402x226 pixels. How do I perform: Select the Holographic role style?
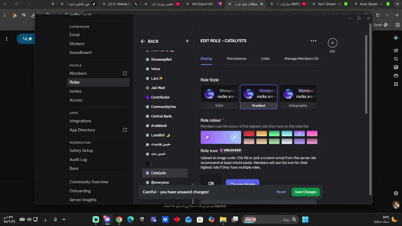tap(298, 97)
